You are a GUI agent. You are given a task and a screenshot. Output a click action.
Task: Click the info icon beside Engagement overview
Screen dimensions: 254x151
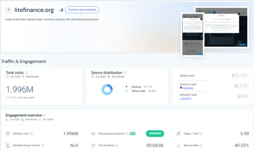[x=44, y=115]
